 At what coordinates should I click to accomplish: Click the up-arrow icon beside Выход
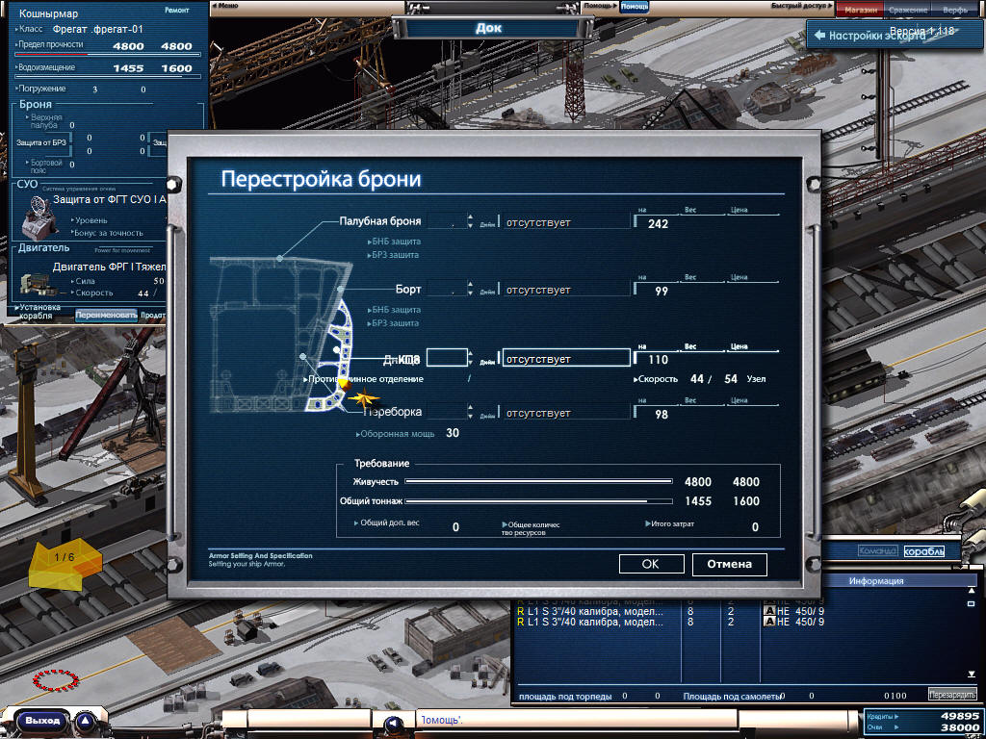click(85, 720)
